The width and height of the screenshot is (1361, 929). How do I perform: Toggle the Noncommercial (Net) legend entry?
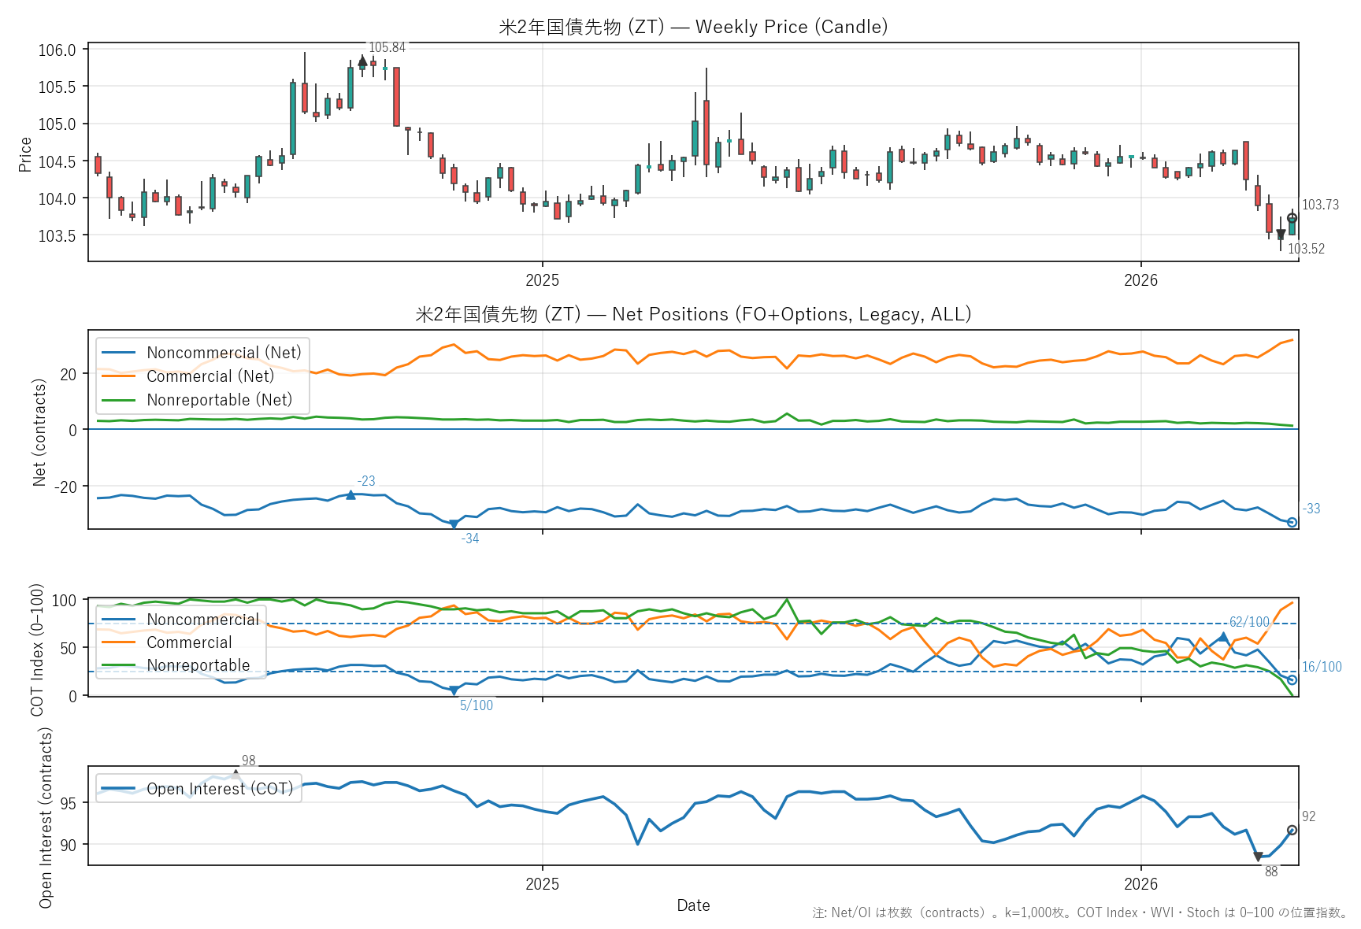pyautogui.click(x=224, y=353)
